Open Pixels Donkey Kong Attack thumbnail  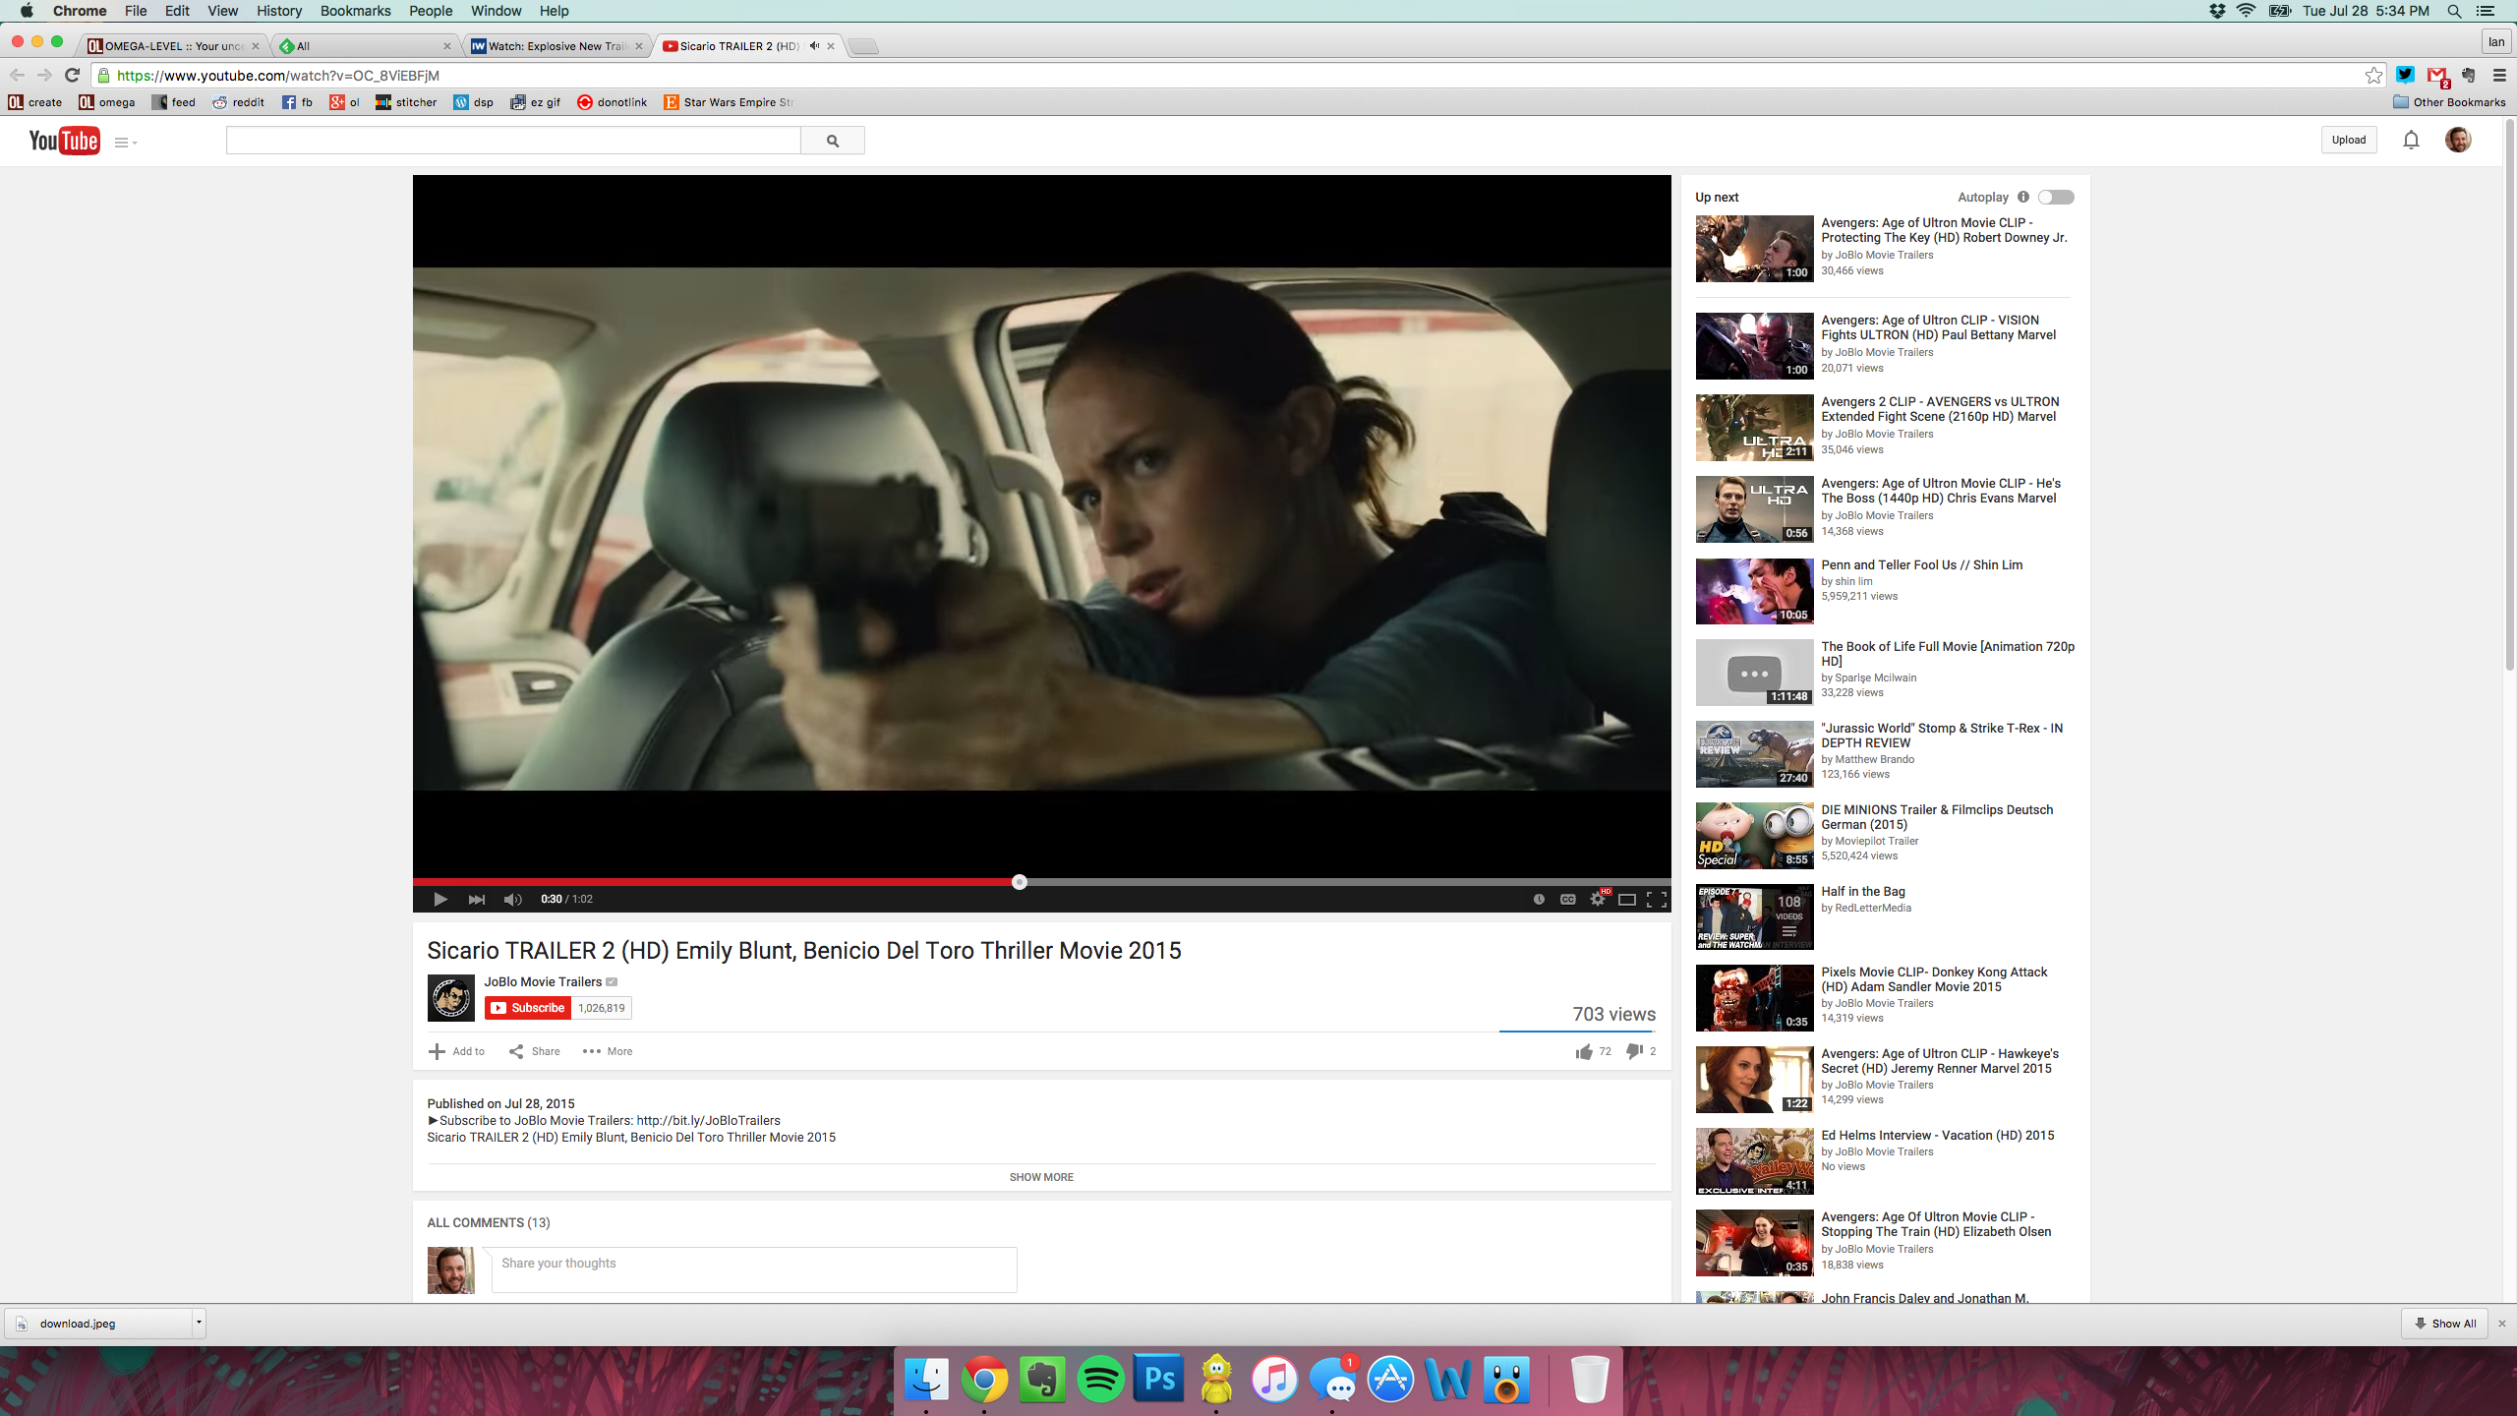pos(1754,998)
